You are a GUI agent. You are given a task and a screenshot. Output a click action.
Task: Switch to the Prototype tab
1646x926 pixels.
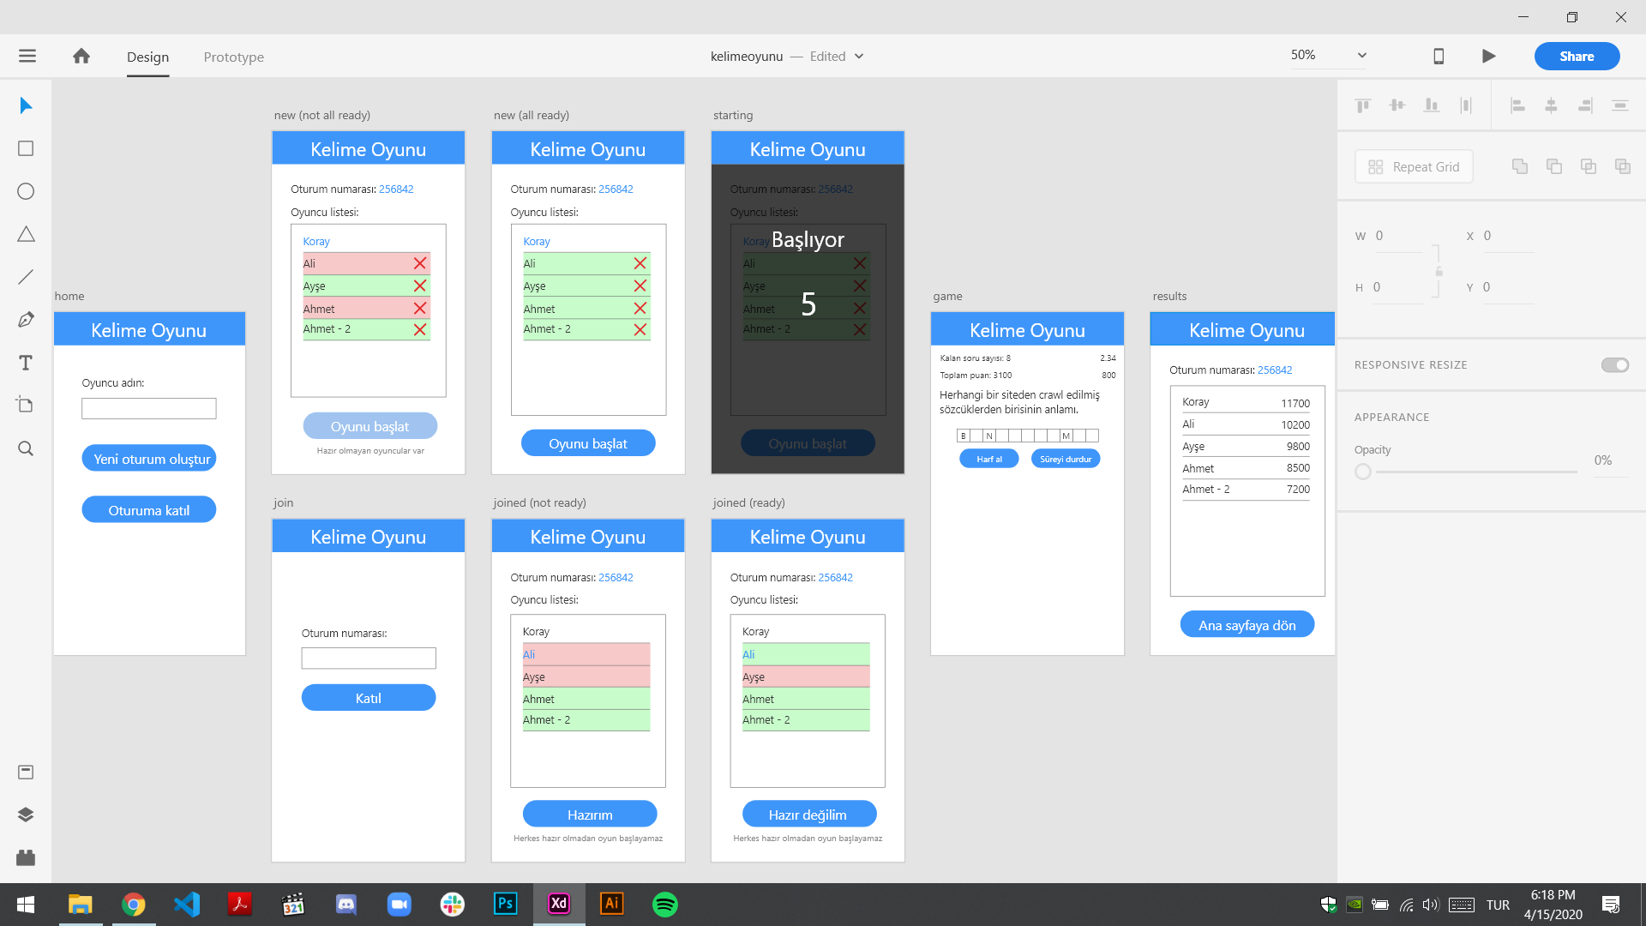pyautogui.click(x=233, y=57)
